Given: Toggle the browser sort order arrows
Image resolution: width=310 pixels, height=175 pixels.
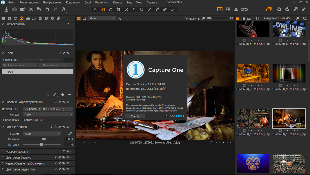Looking at the screenshot, I should pyautogui.click(x=257, y=18).
